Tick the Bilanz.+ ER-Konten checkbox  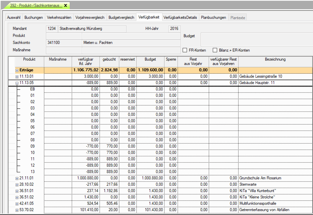click(x=215, y=50)
